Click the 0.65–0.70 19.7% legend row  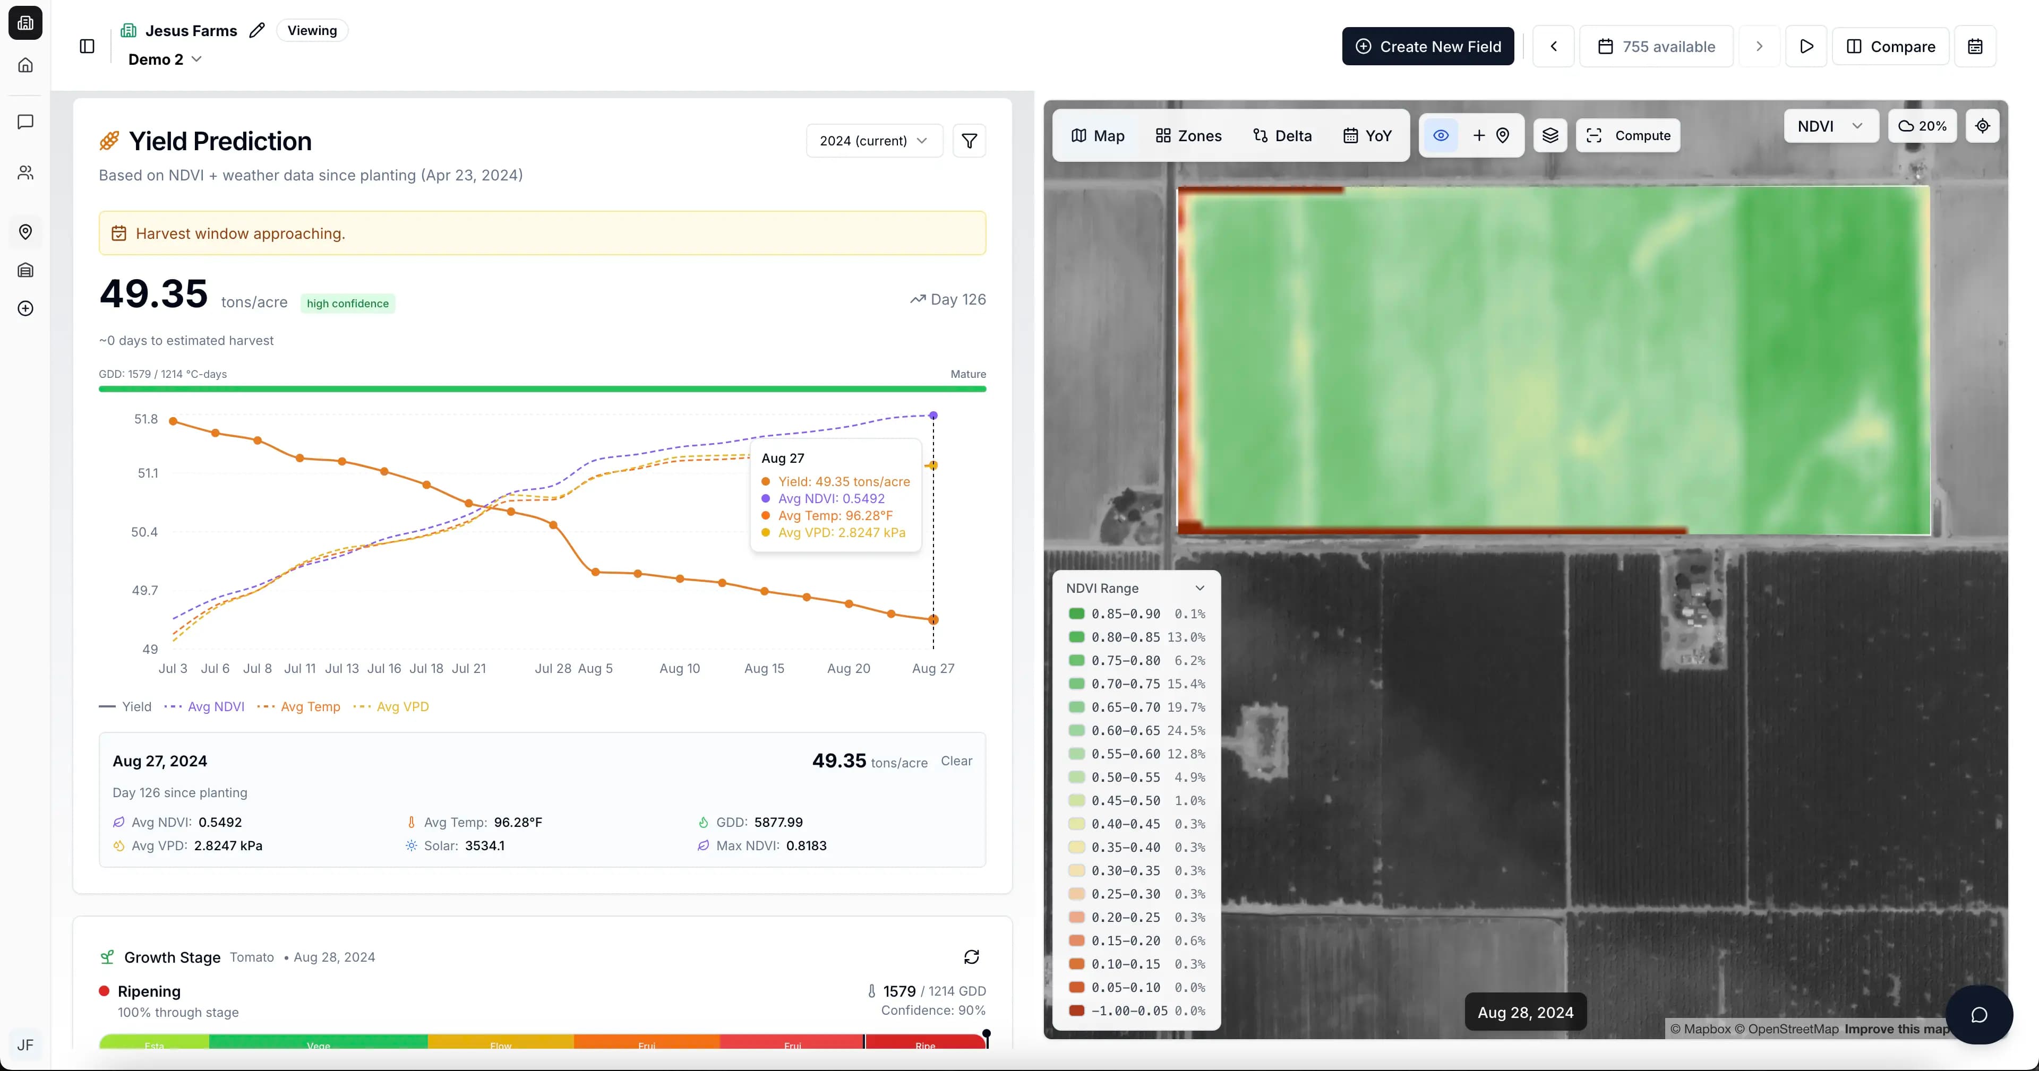[x=1137, y=707]
